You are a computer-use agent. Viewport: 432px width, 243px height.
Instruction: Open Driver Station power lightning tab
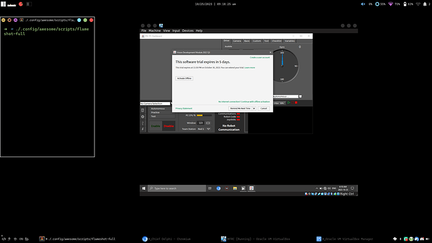coord(143,129)
